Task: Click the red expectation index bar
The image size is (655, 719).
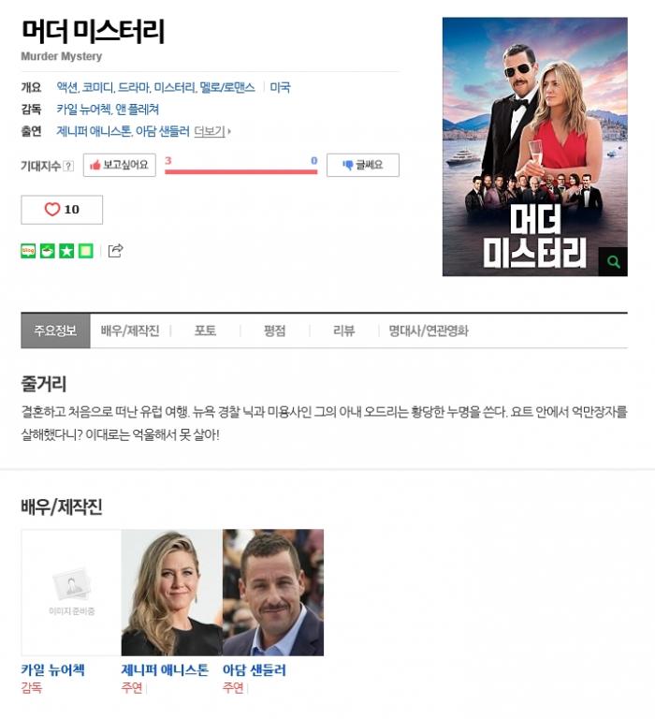Action: click(x=241, y=172)
